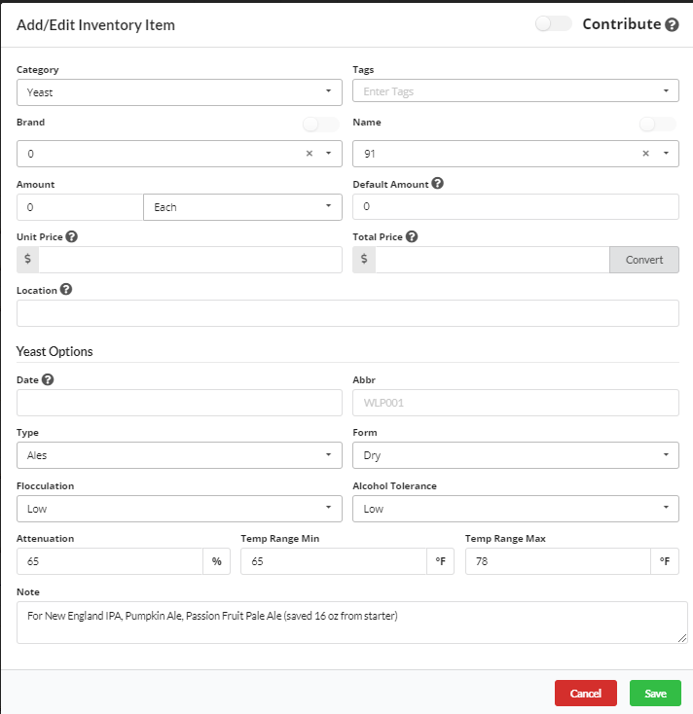Click the Date help icon

48,379
